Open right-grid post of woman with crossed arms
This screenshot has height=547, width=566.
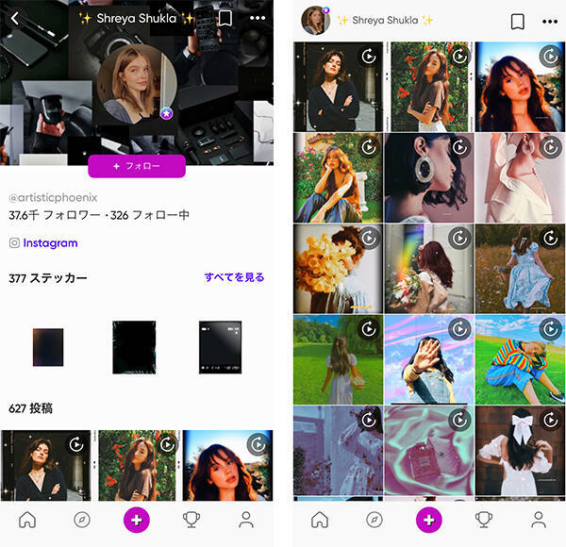pyautogui.click(x=339, y=87)
